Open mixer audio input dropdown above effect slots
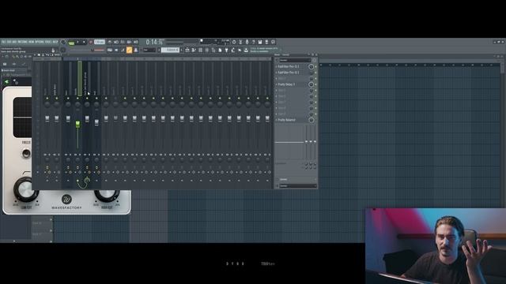 click(295, 60)
